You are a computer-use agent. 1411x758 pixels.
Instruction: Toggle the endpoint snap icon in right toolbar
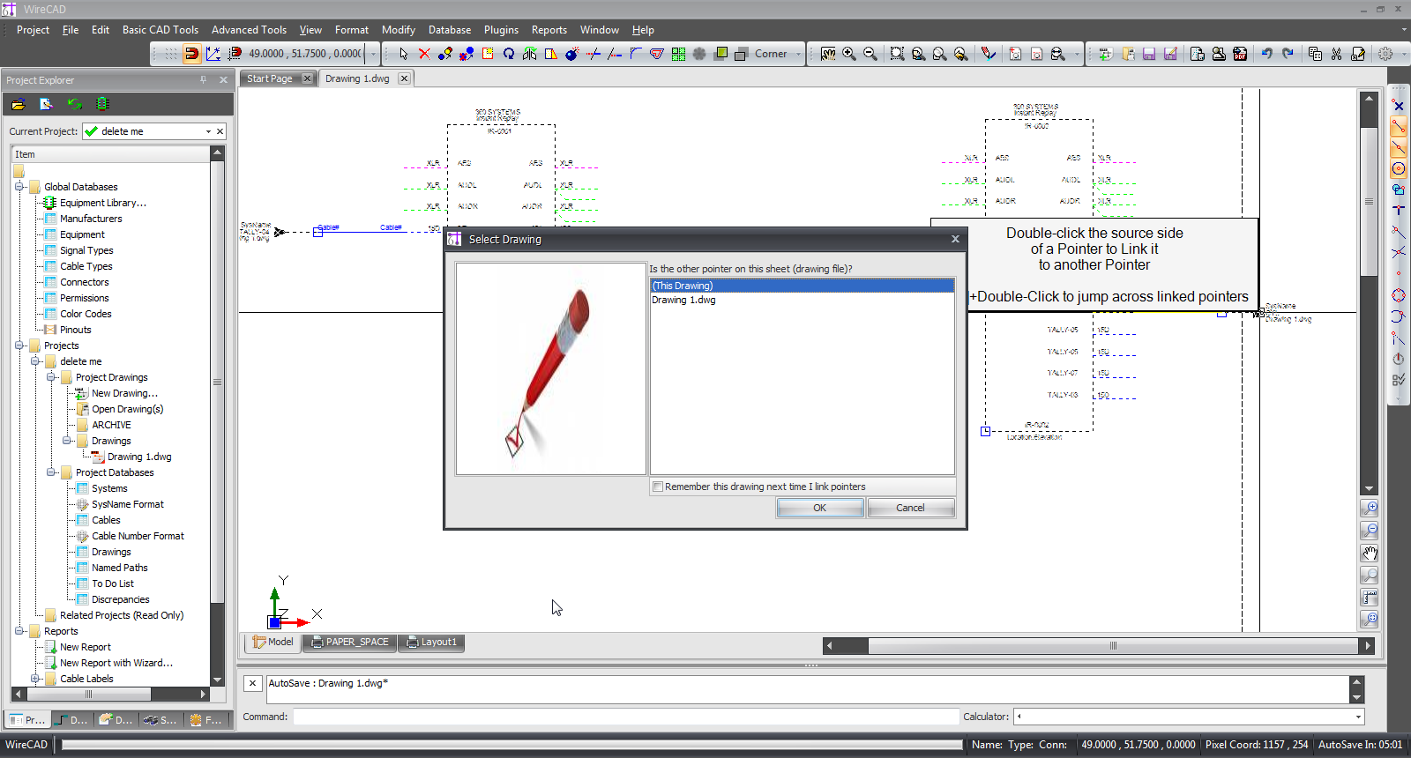[x=1399, y=127]
